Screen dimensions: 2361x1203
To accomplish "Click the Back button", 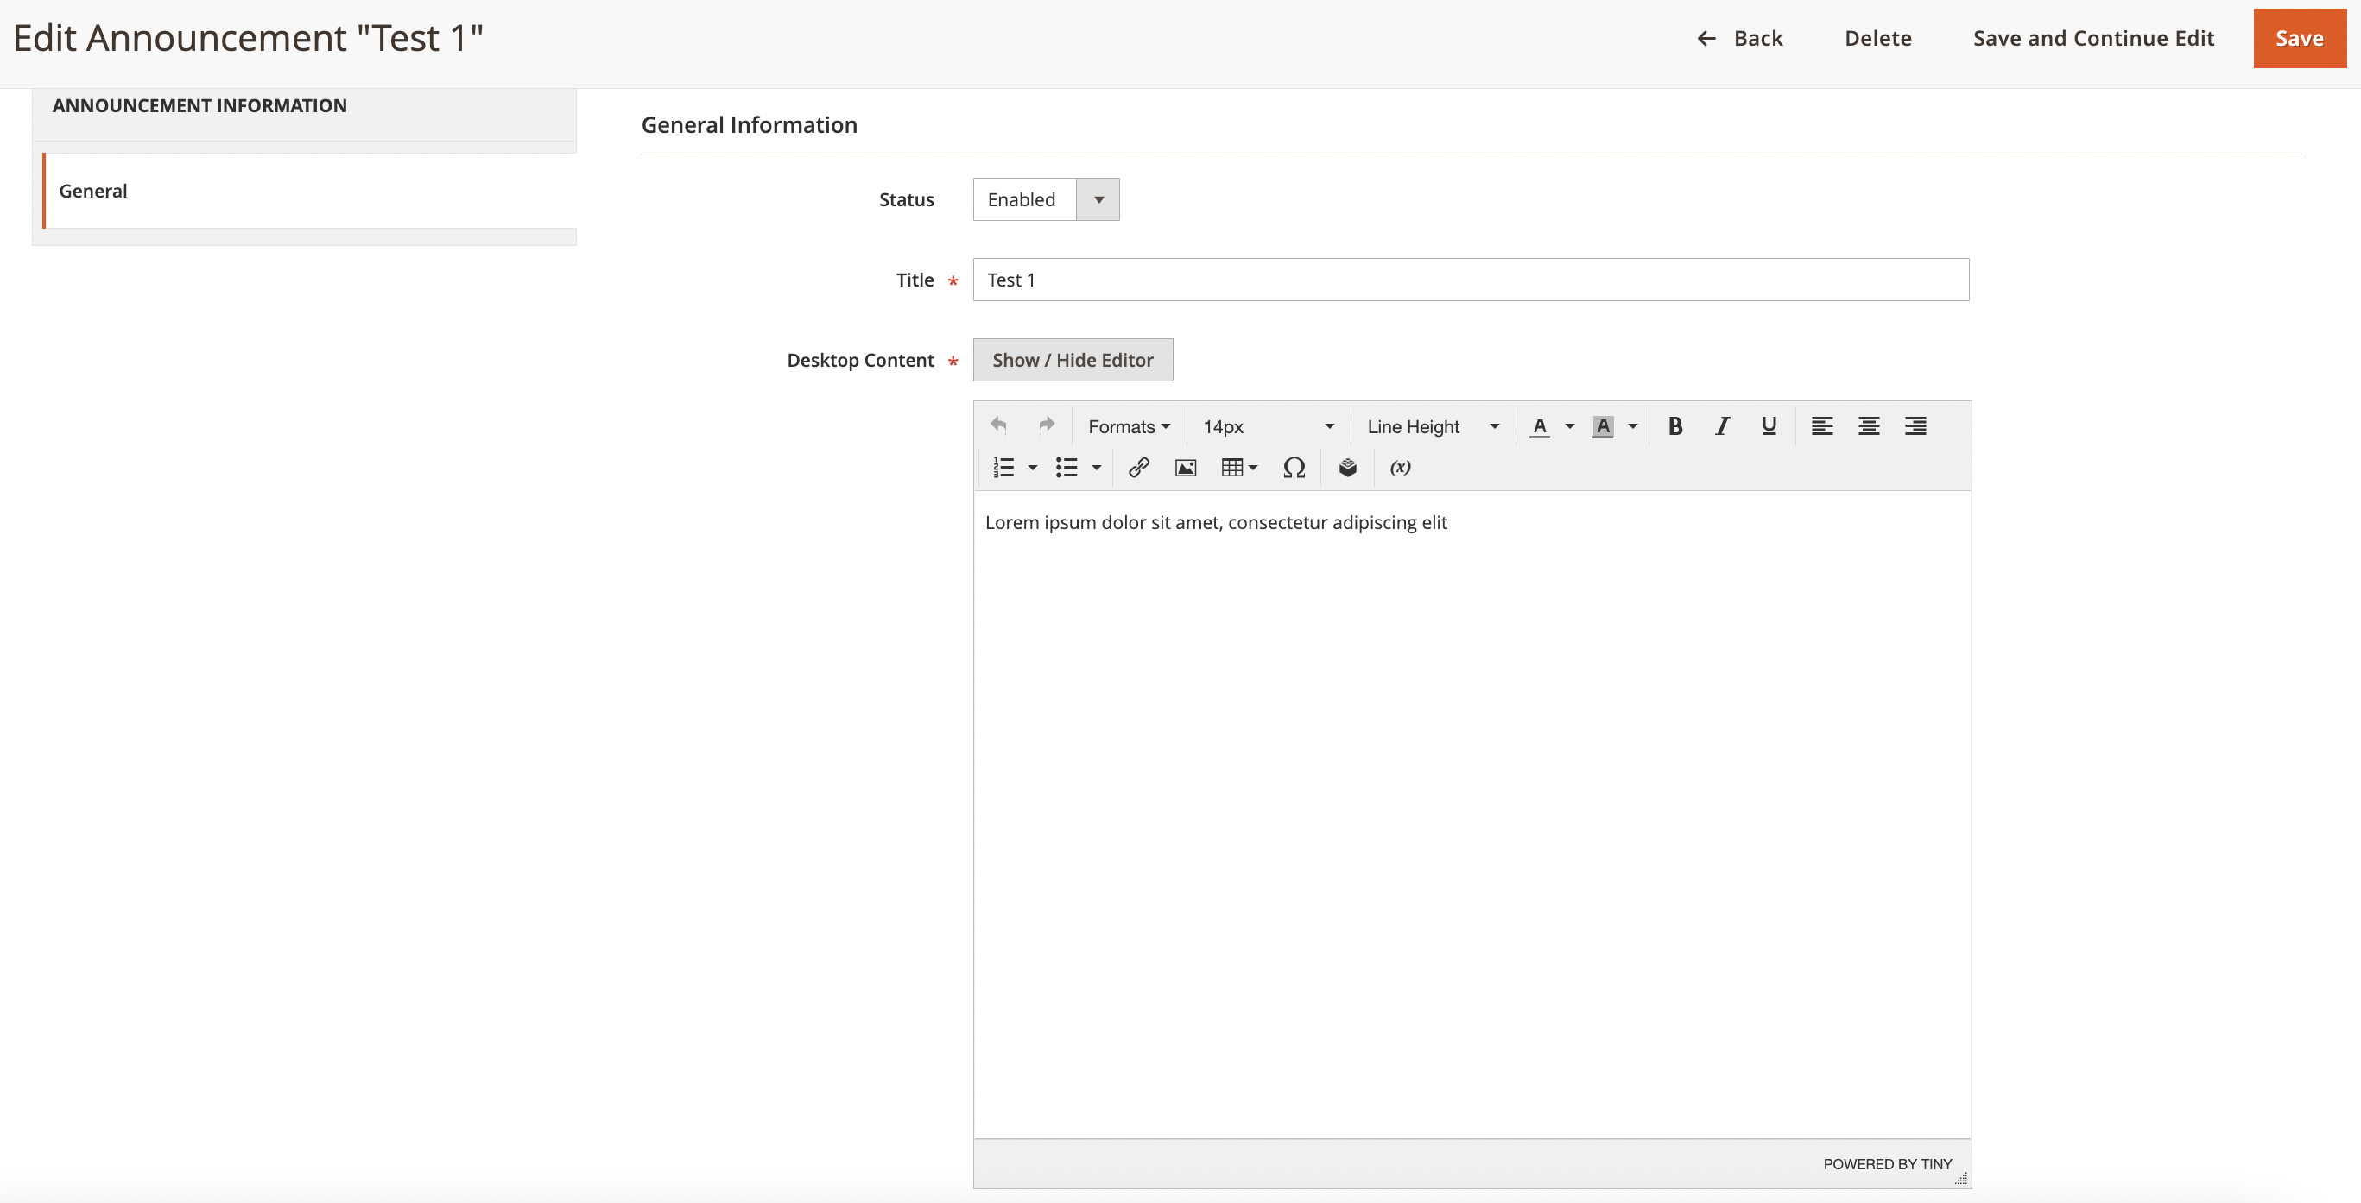I will (x=1739, y=39).
